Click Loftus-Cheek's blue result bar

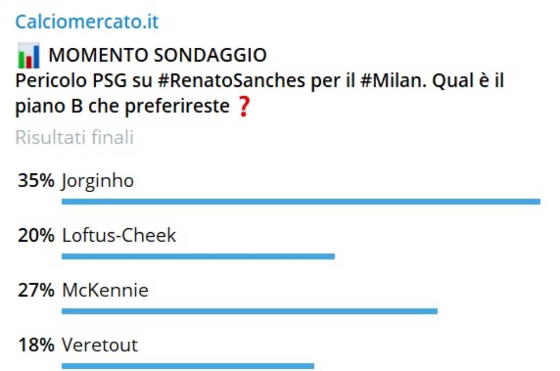click(198, 256)
